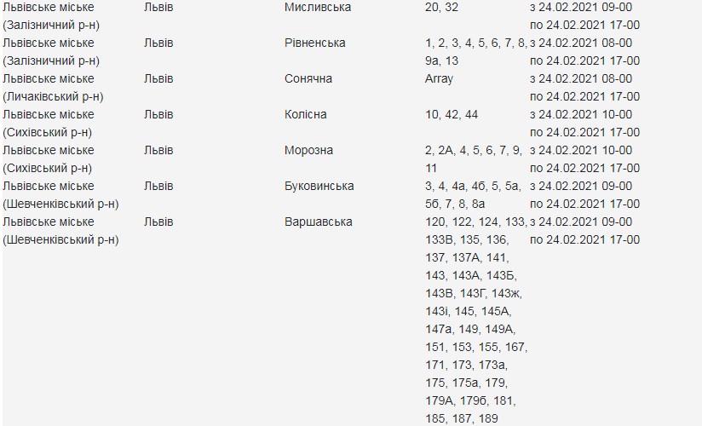
Task: Click the 'Array' house number value
Action: 439,78
